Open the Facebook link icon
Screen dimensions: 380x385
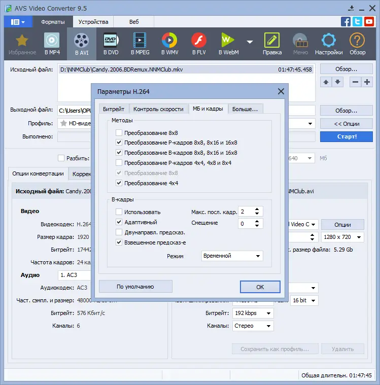[x=346, y=22]
